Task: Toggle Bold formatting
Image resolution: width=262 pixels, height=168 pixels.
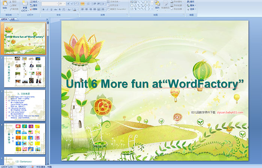Action: point(43,9)
